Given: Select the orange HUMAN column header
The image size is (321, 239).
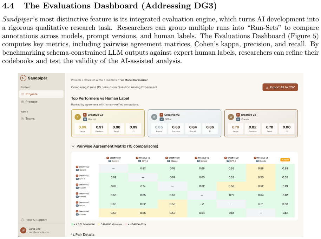Looking at the screenshot, I should 285,160.
